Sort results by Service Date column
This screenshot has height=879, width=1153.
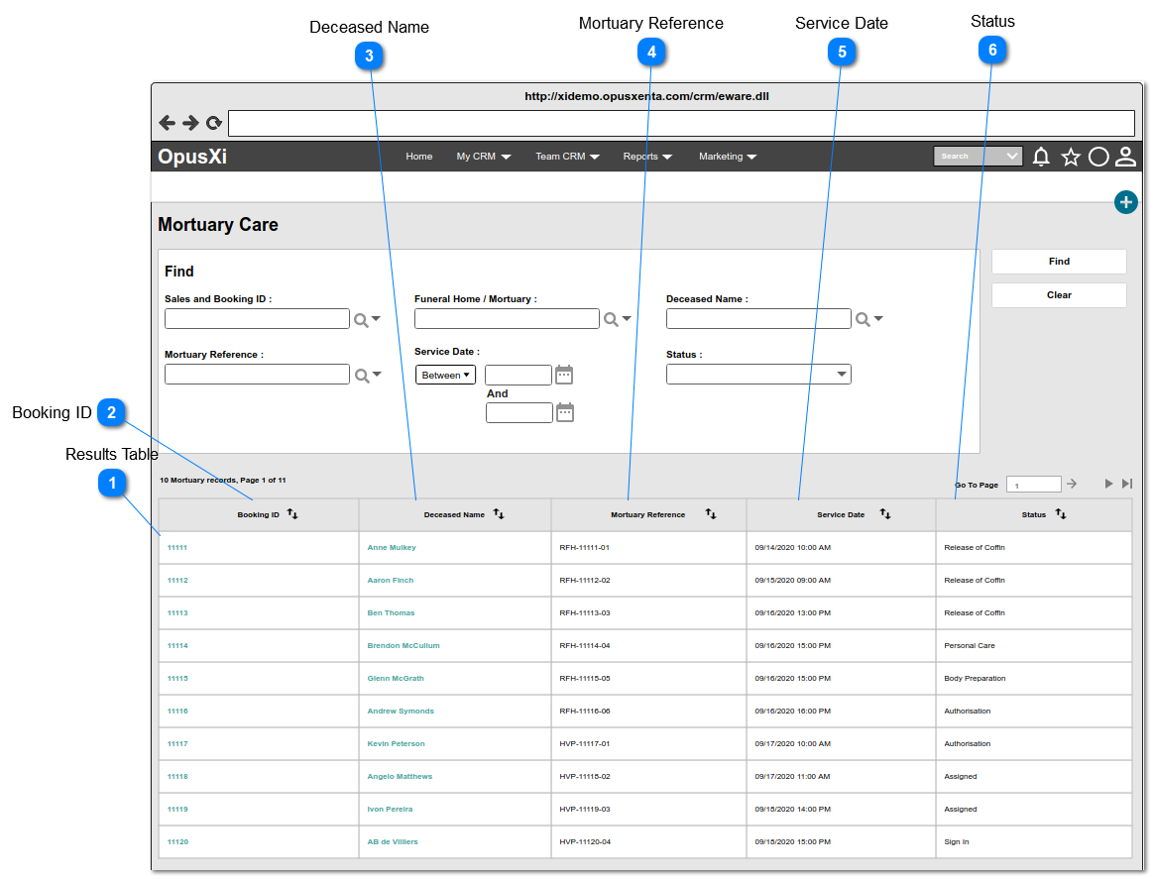tap(885, 514)
